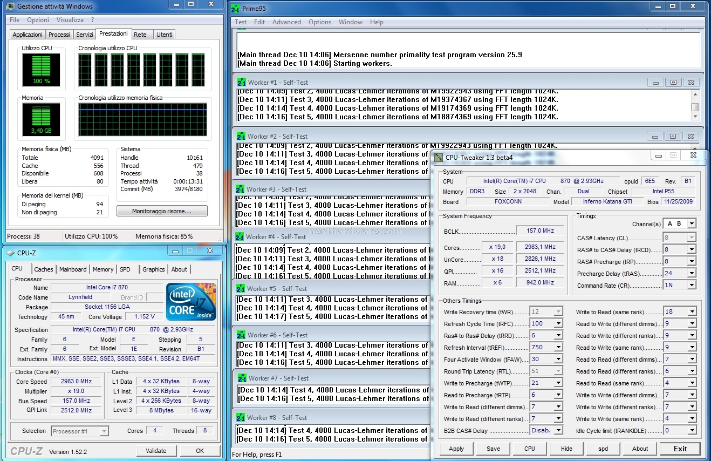Open the Window menu in Prime95

[351, 22]
